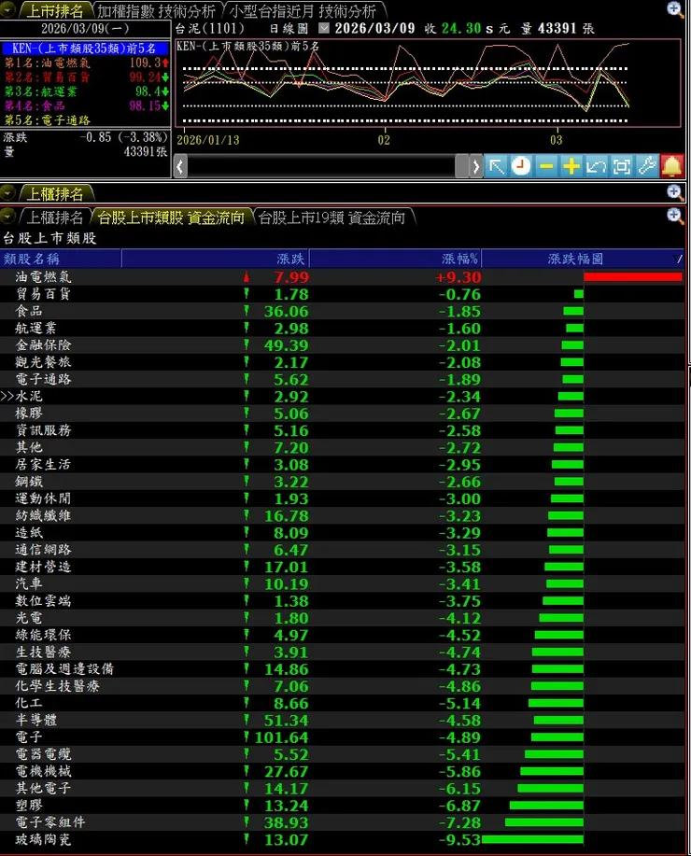Click the 台泥(1101) stock title
The width and height of the screenshot is (691, 856).
[x=210, y=28]
